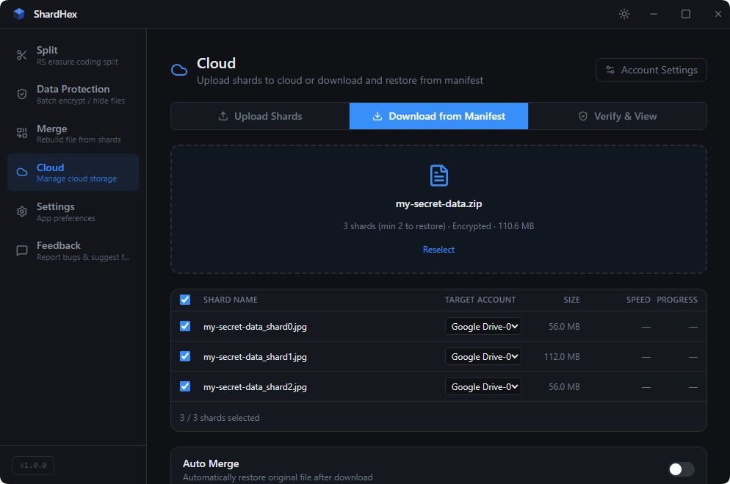Click the large cloud icon beside Cloud heading
The height and width of the screenshot is (484, 730).
pos(179,71)
